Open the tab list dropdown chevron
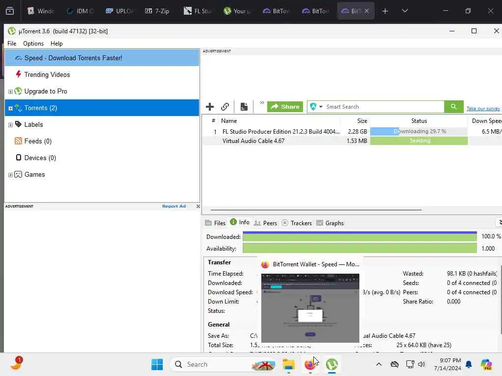The width and height of the screenshot is (502, 376). 404,11
